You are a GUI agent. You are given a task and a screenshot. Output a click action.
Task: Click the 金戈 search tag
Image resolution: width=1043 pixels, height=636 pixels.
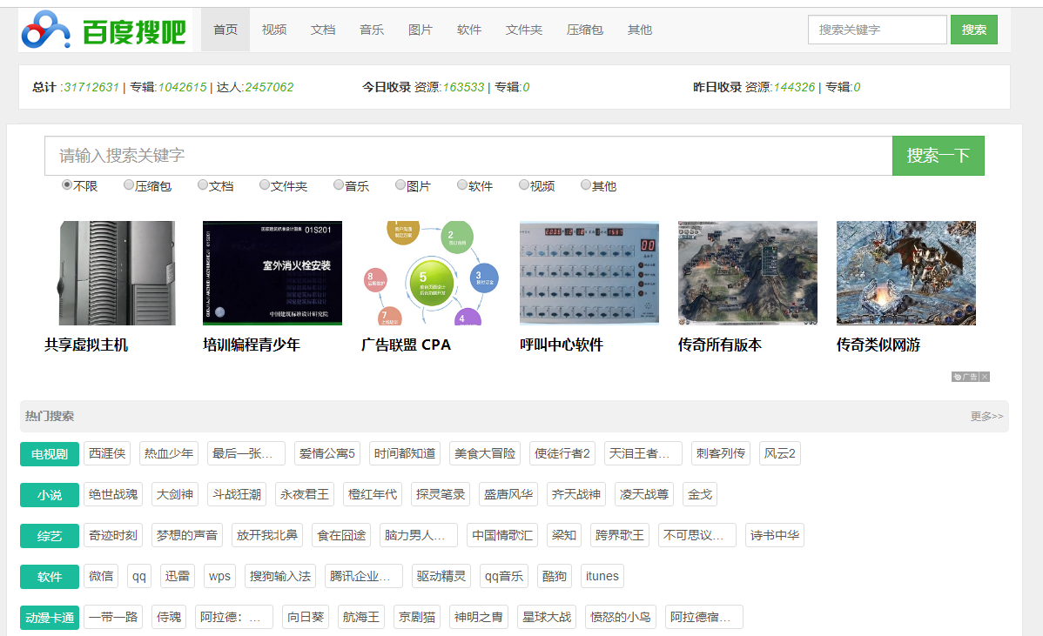[x=700, y=494]
